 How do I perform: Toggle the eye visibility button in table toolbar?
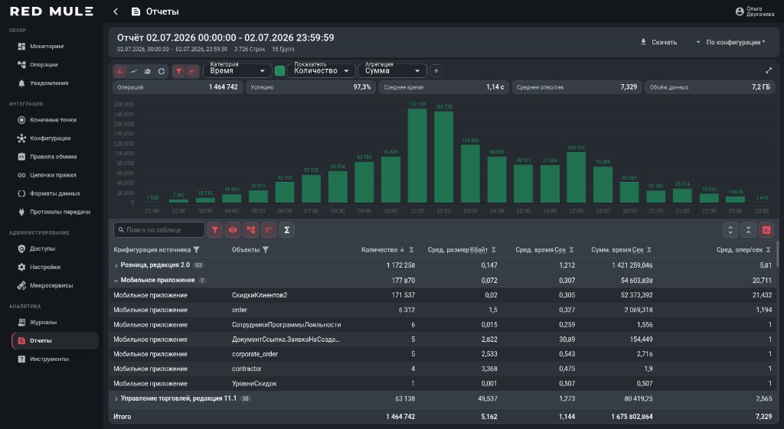point(233,229)
